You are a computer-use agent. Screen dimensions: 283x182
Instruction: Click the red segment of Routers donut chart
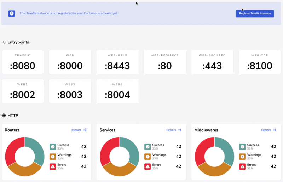click(x=12, y=150)
